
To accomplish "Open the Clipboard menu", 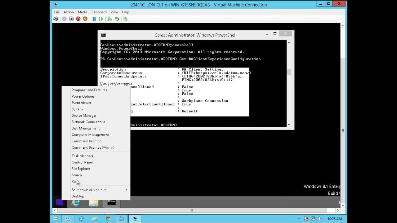I will [99, 12].
